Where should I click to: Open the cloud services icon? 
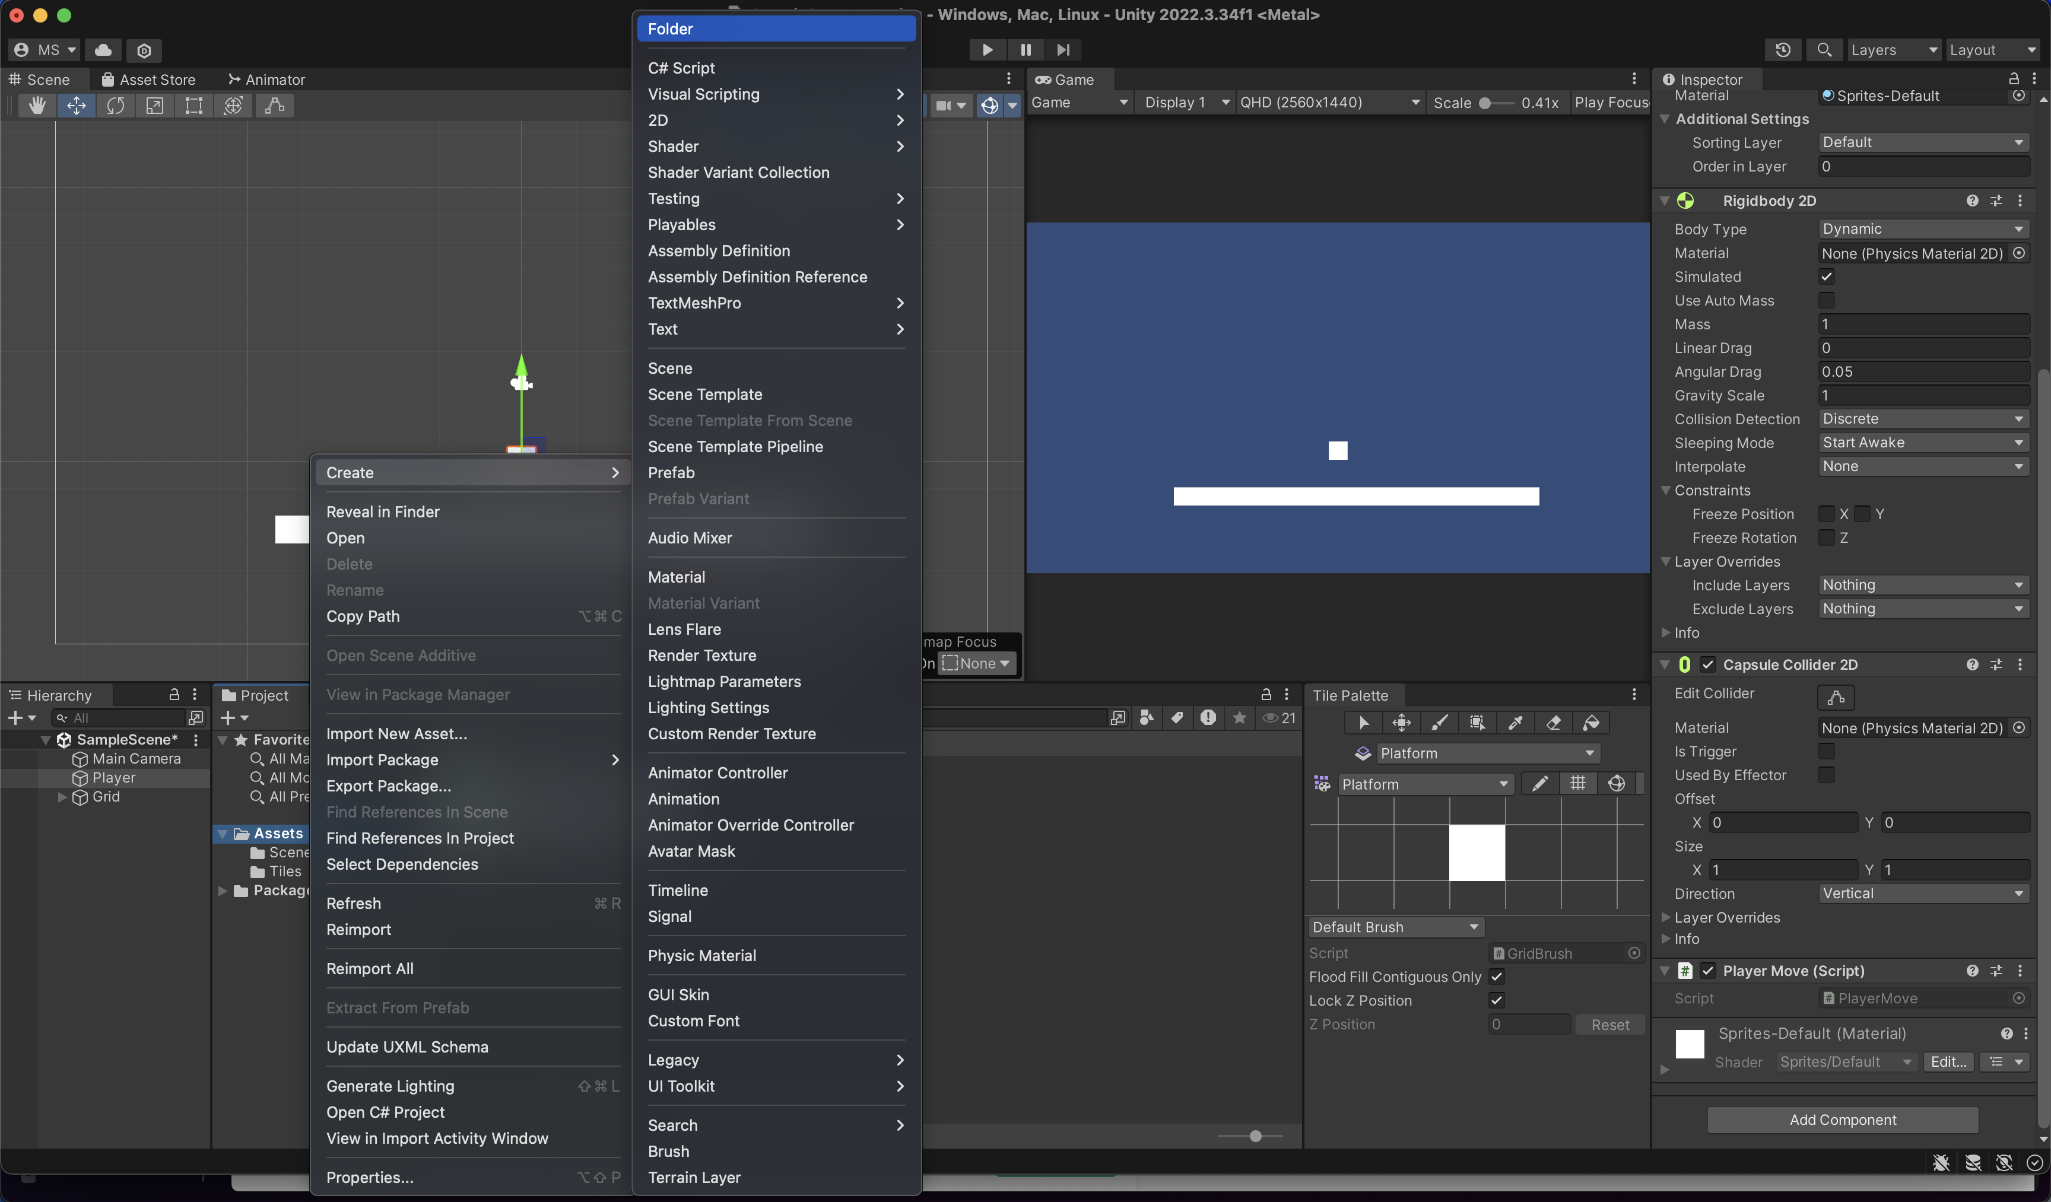coord(103,50)
